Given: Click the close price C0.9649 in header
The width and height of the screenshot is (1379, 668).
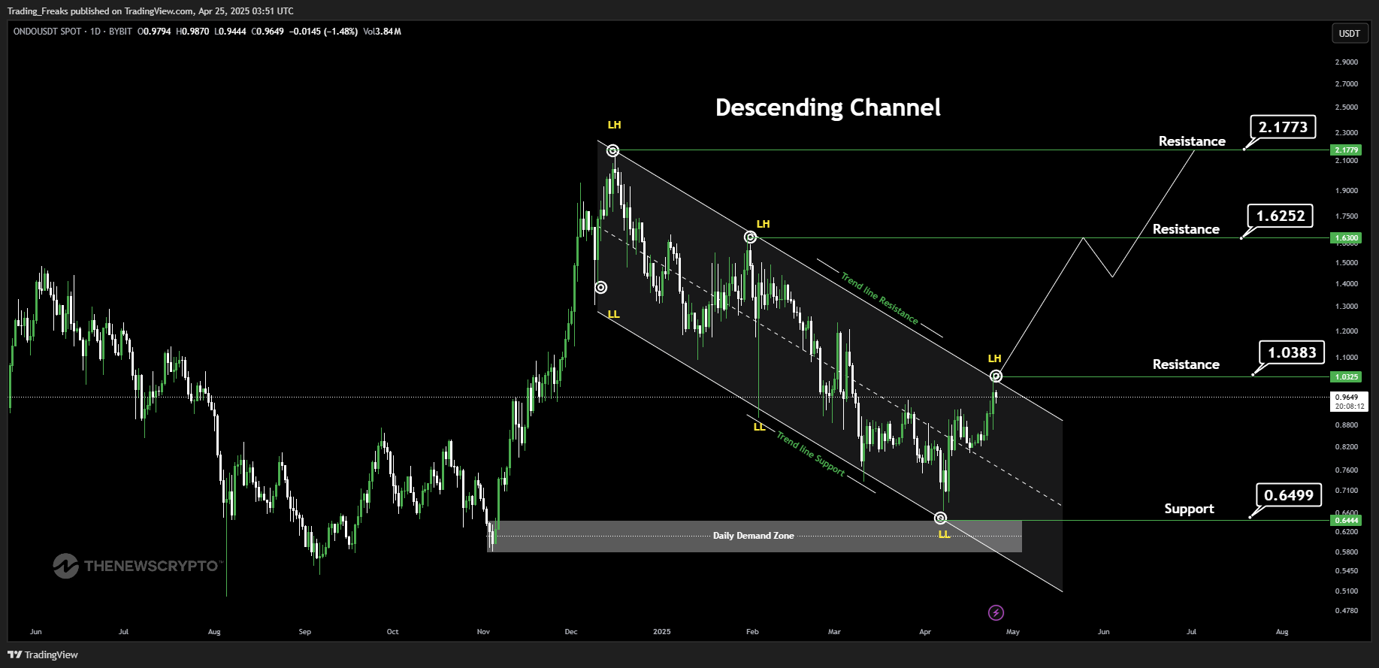Looking at the screenshot, I should click(268, 32).
